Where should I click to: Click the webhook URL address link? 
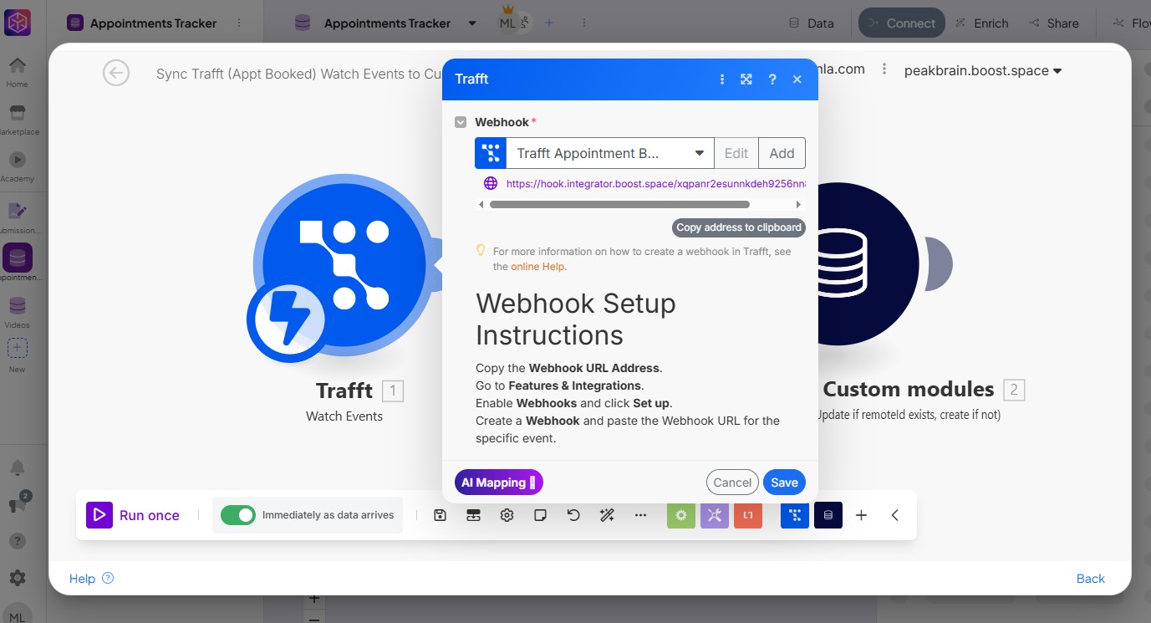[656, 183]
